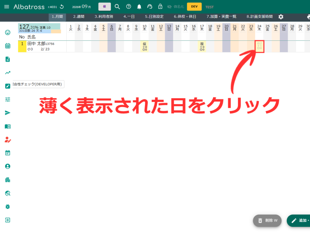This screenshot has width=310, height=232.
Task: Click day header 1 火
Action: (x=71, y=27)
